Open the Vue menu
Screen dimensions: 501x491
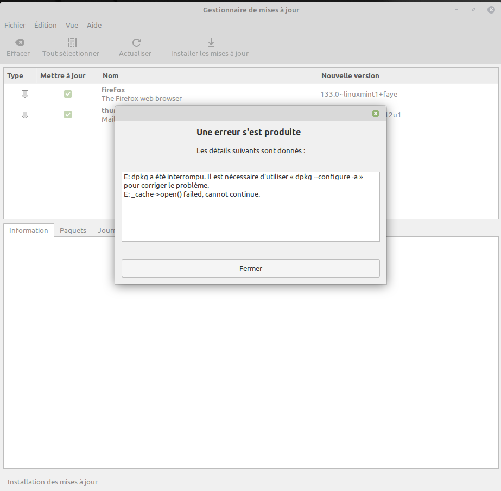click(72, 25)
